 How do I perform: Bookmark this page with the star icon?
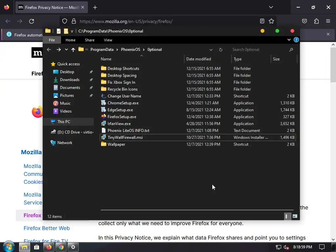click(271, 21)
